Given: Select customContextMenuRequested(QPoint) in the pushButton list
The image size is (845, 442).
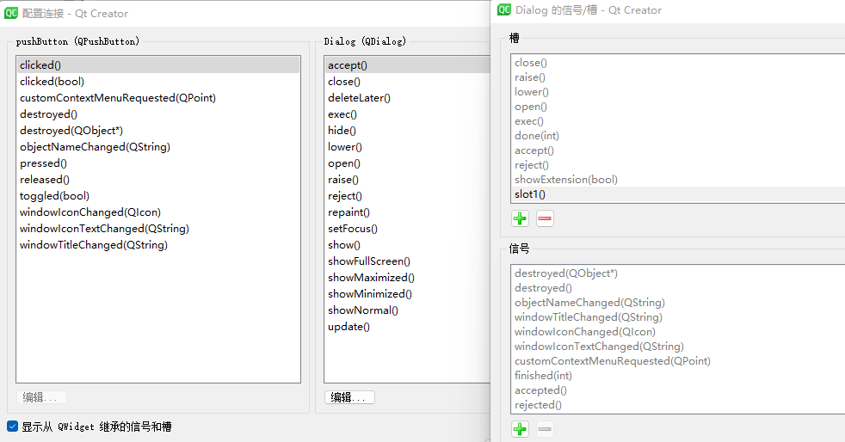Looking at the screenshot, I should [157, 98].
